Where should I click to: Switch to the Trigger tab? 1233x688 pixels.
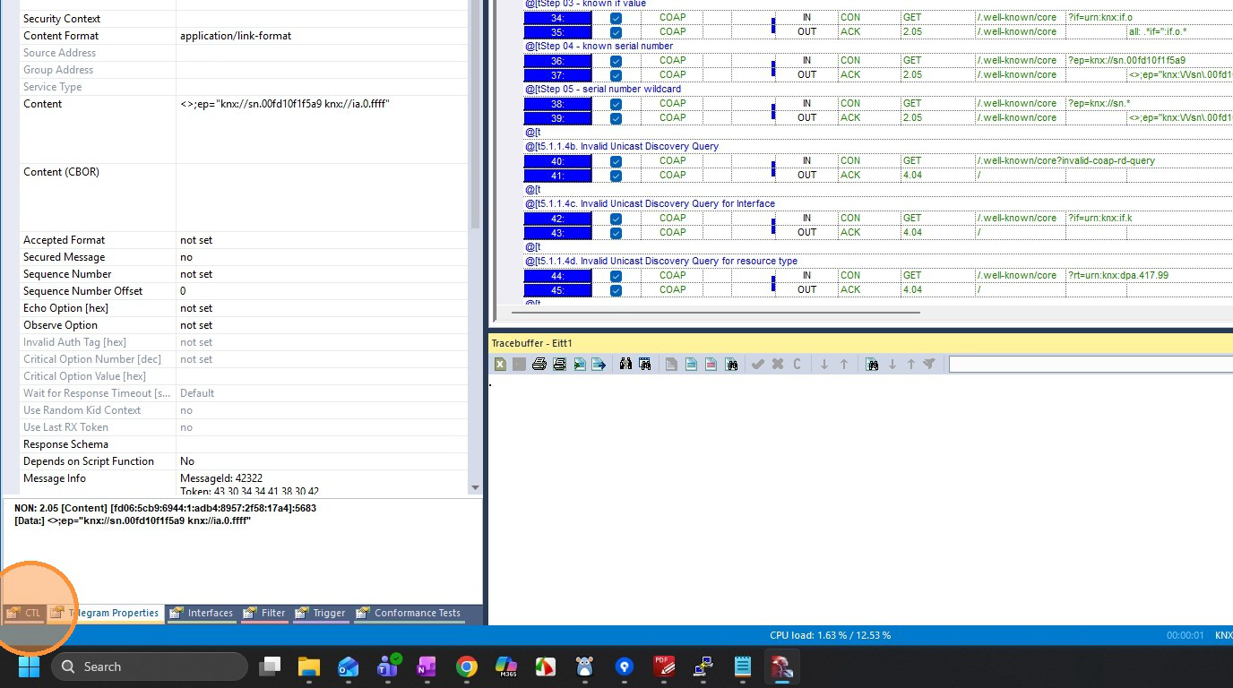[321, 614]
